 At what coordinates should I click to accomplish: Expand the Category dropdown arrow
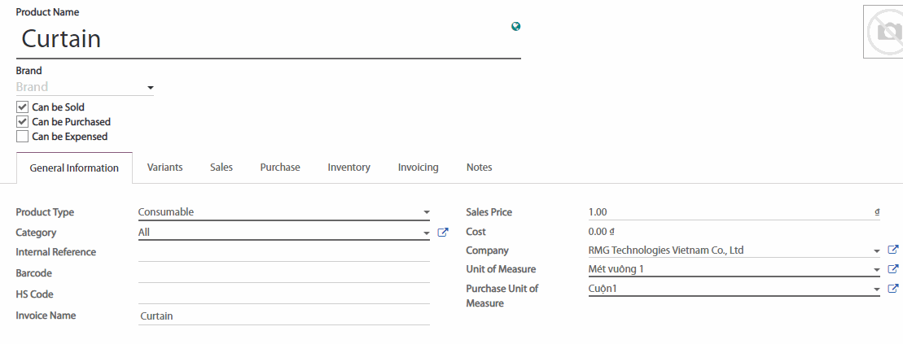point(426,233)
